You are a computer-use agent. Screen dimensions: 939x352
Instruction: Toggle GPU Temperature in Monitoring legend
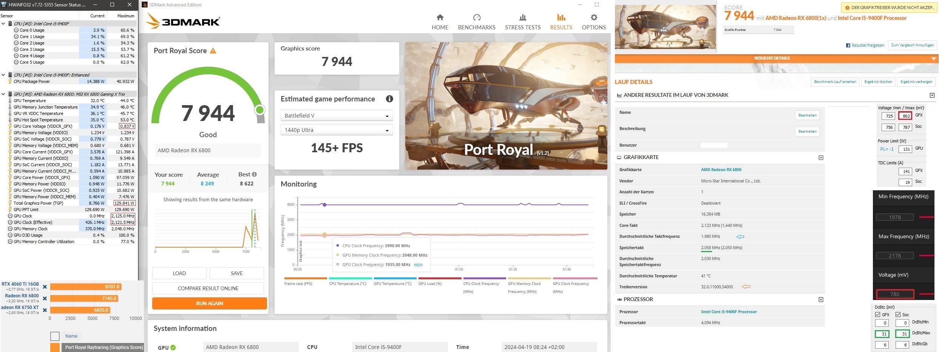pyautogui.click(x=395, y=282)
